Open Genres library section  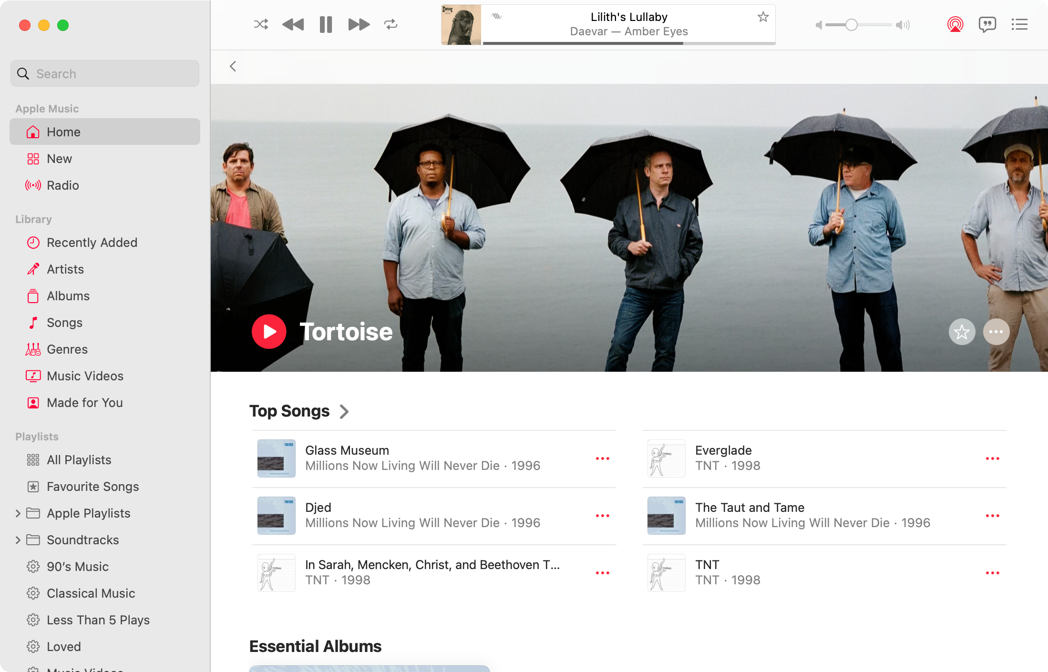(105, 349)
